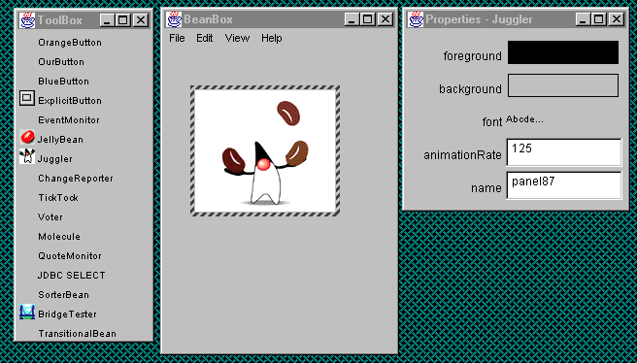Screen dimensions: 637x363
Task: Click the Java cup icon in ToolBox title bar
Action: point(27,19)
